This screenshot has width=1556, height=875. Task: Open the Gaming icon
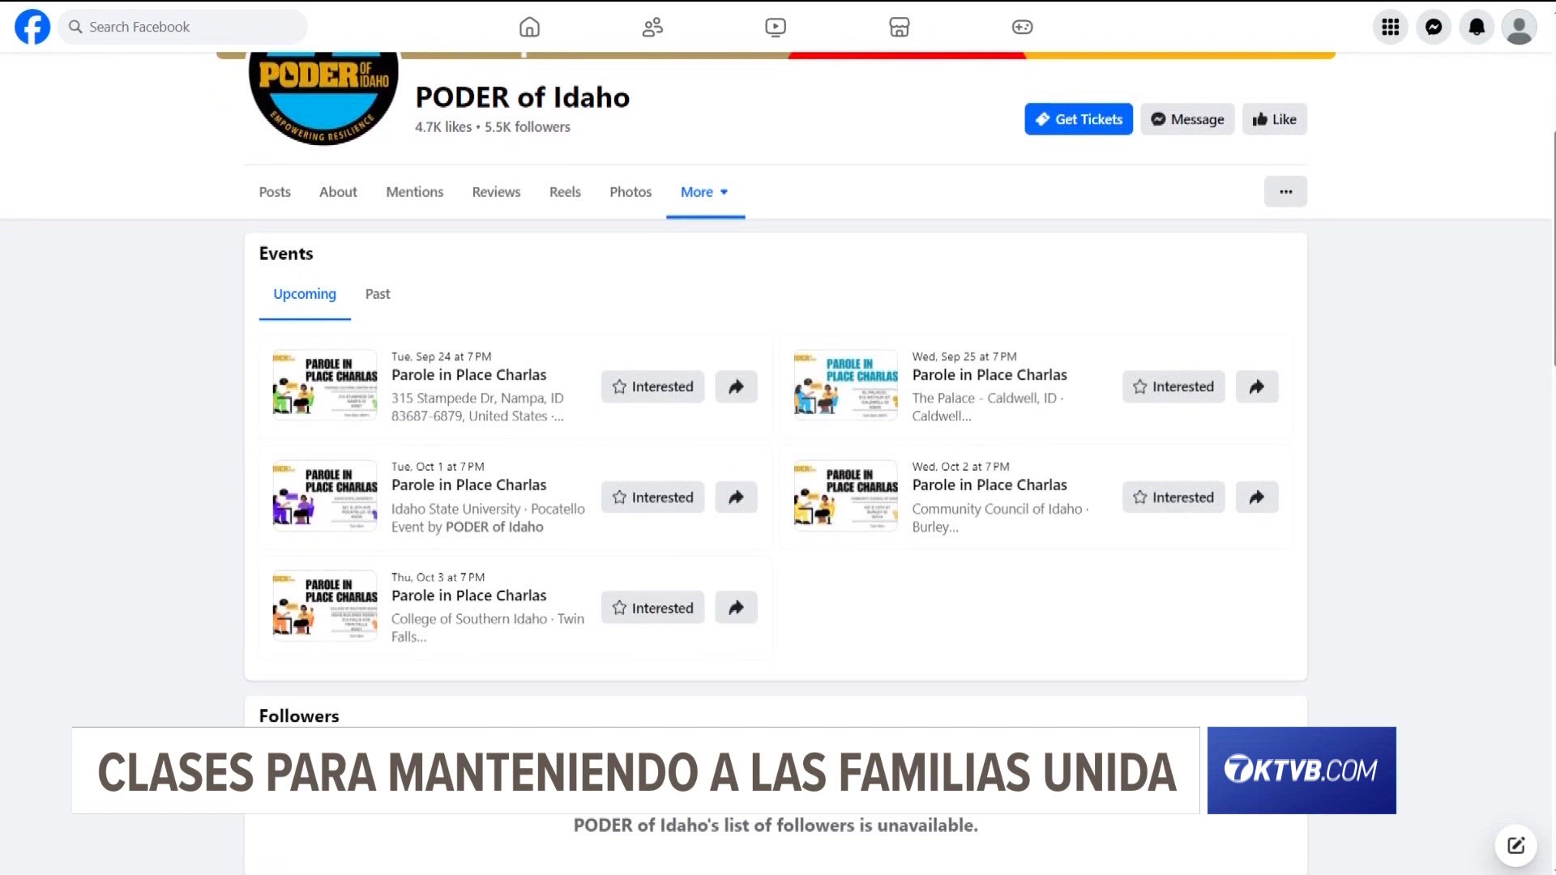click(1022, 27)
